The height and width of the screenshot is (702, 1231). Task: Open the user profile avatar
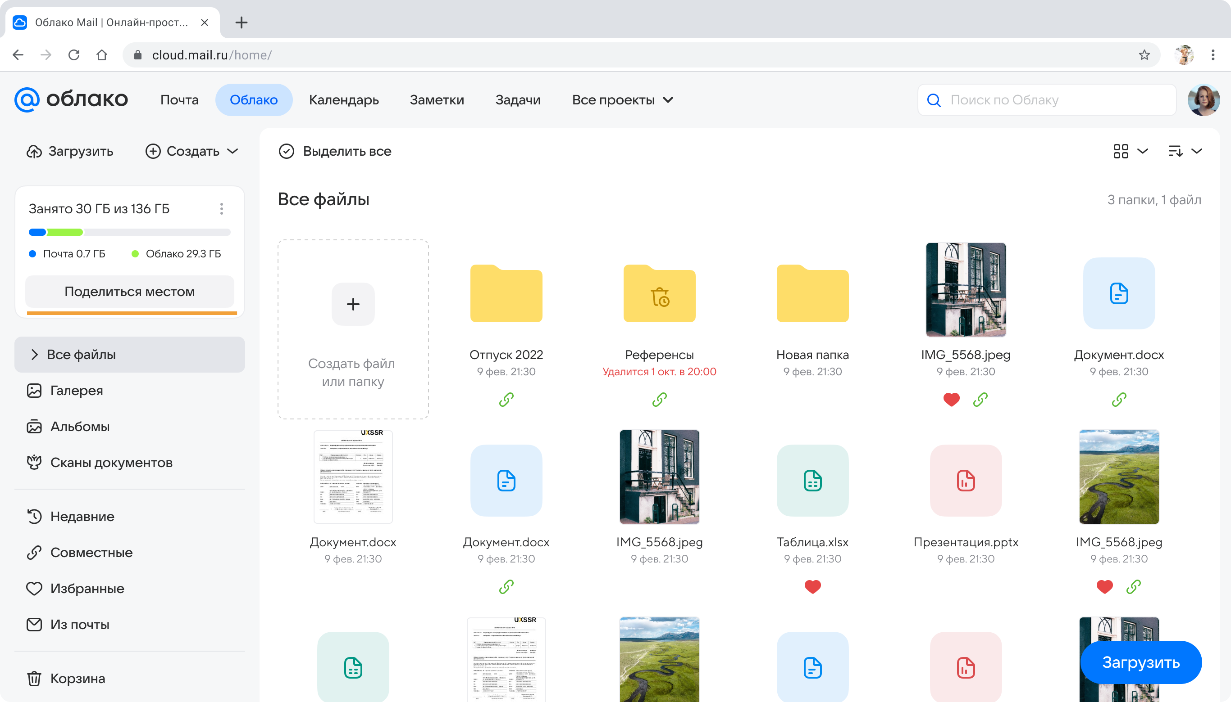coord(1203,100)
